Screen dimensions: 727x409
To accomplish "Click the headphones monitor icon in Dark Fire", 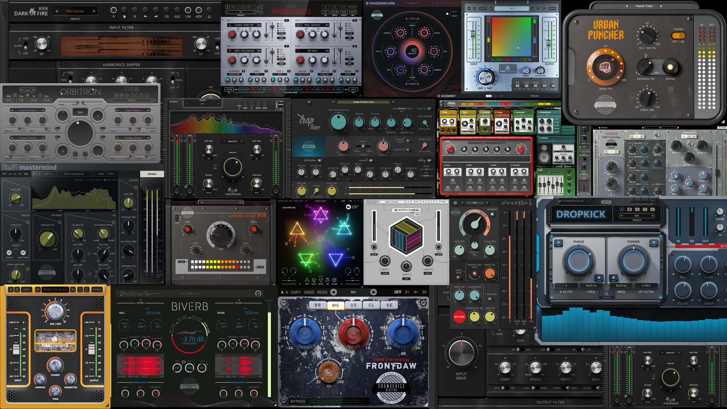I will point(209,17).
